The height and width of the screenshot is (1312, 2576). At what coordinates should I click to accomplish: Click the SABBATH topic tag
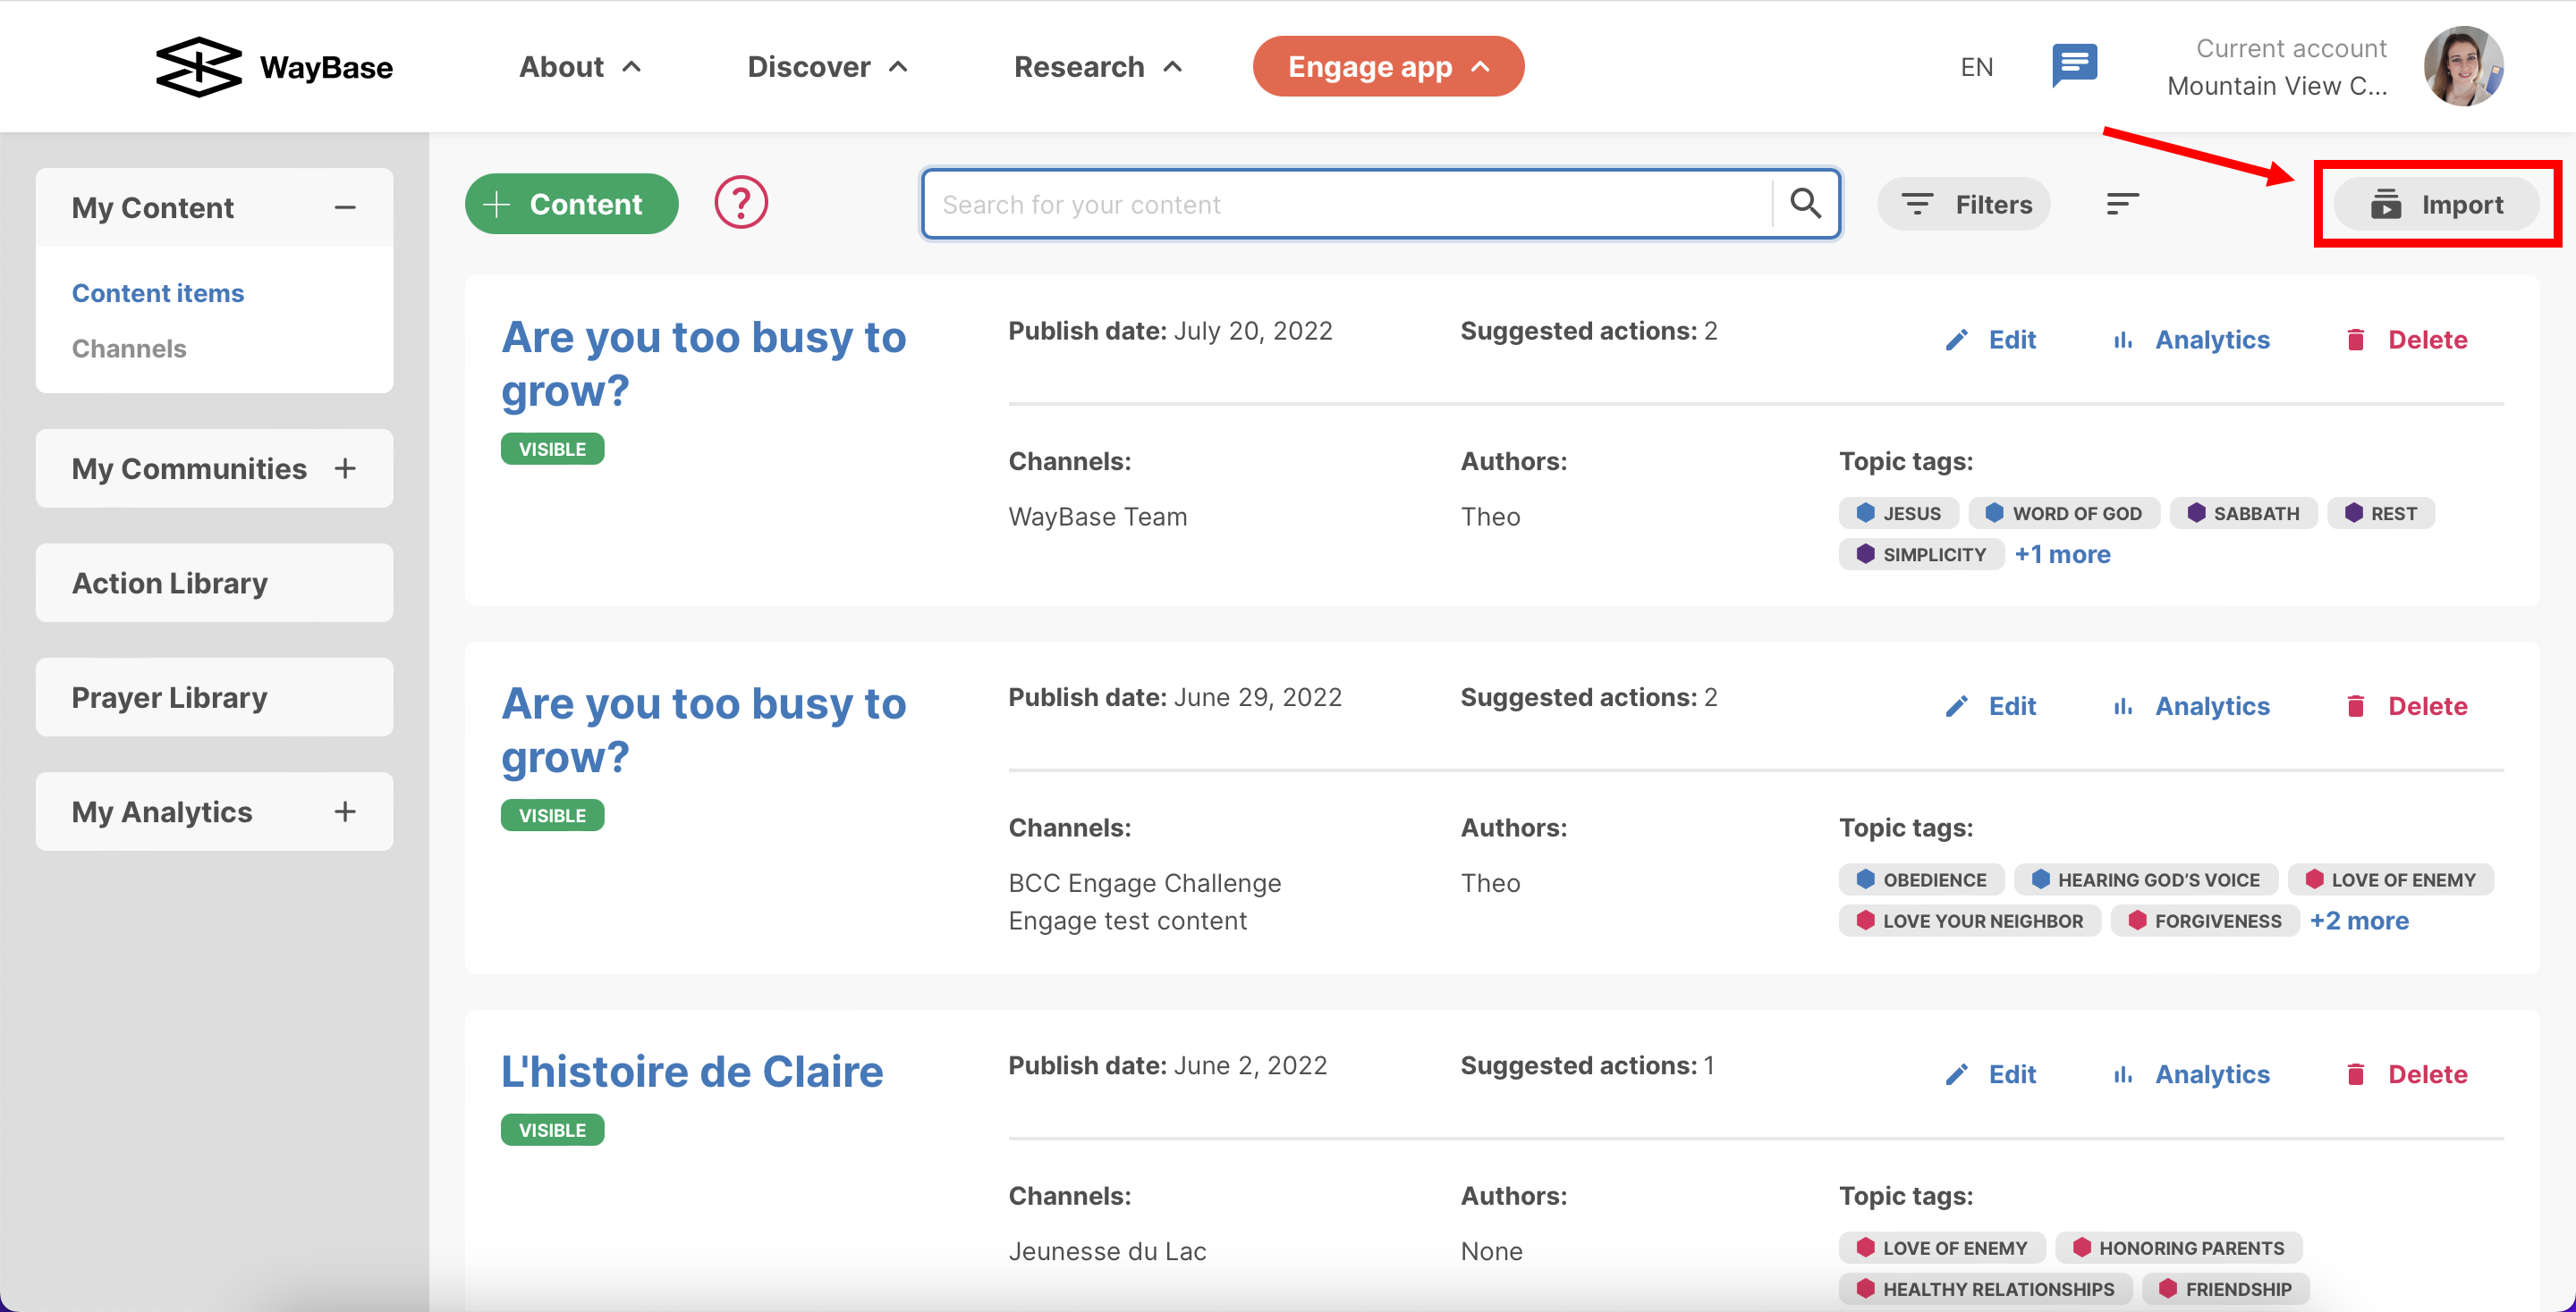(2243, 514)
